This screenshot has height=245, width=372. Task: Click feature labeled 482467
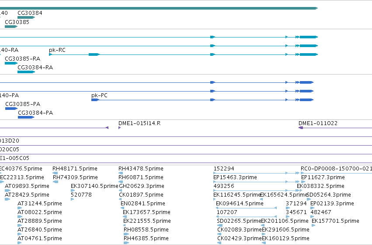pos(312,217)
